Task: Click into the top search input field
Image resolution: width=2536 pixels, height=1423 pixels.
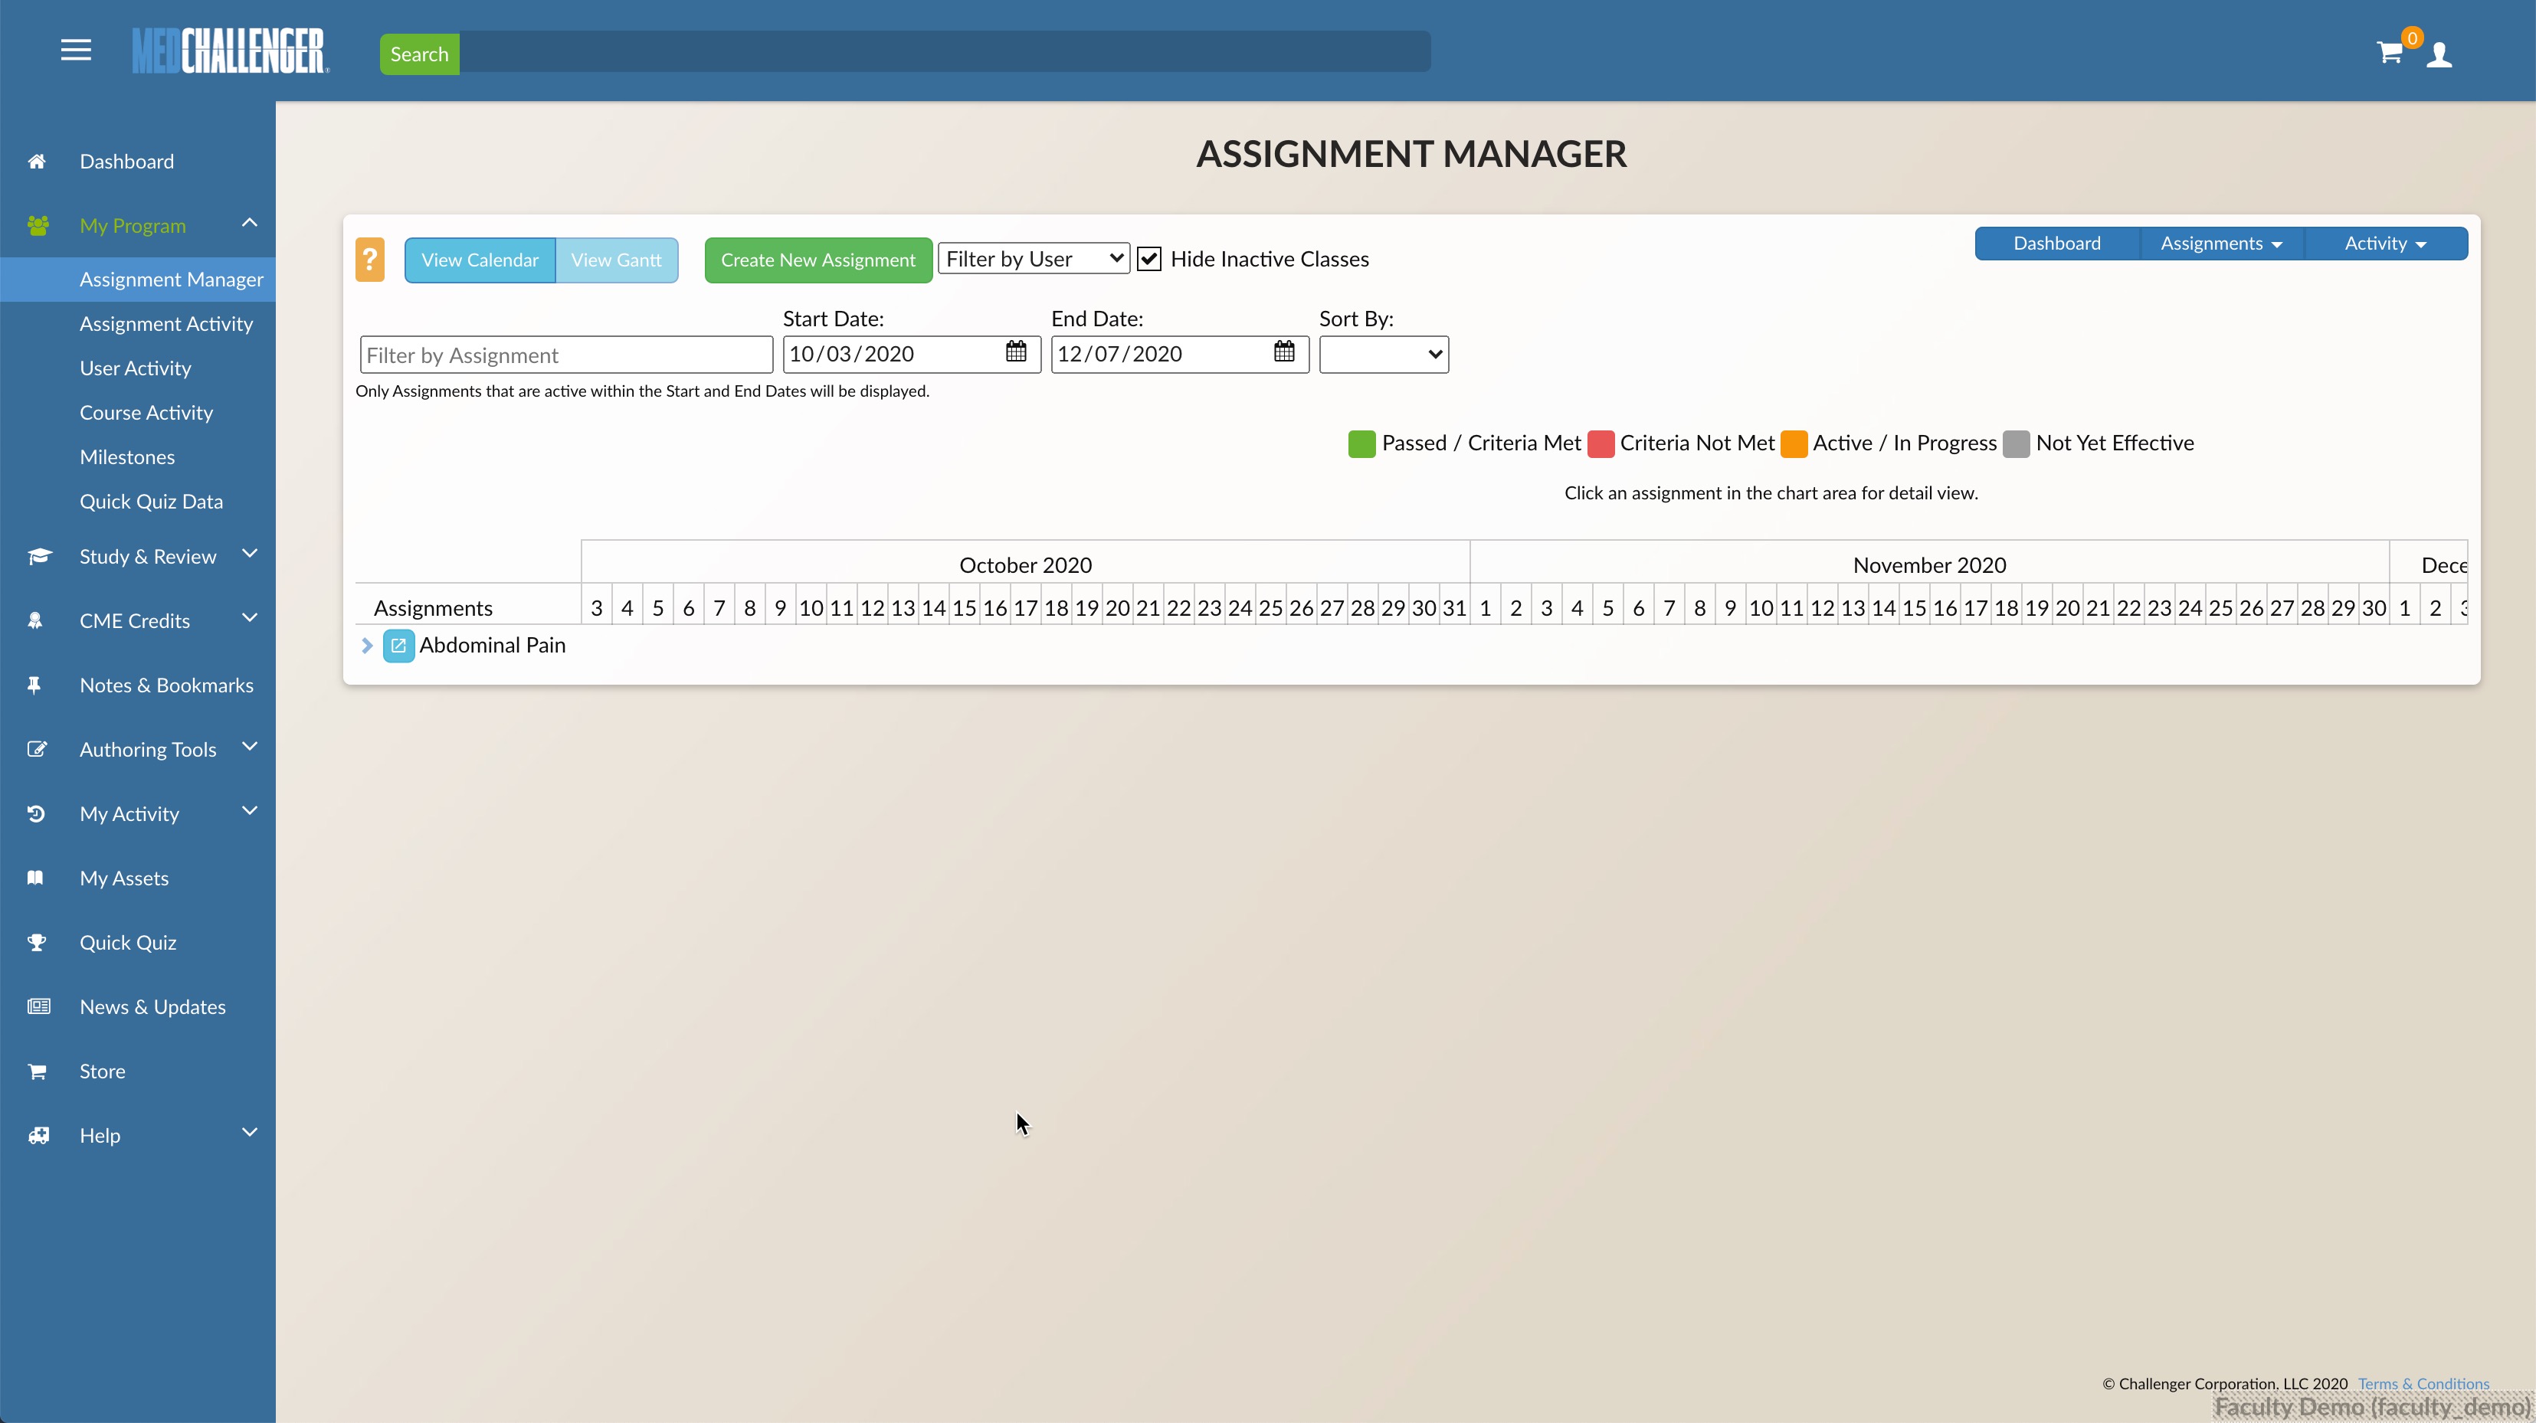Action: pos(945,51)
